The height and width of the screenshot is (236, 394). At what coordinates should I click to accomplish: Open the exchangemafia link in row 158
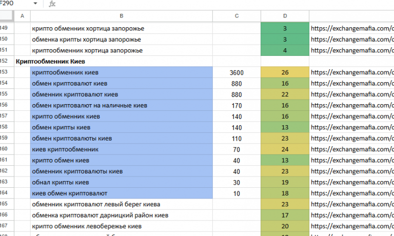coord(352,127)
